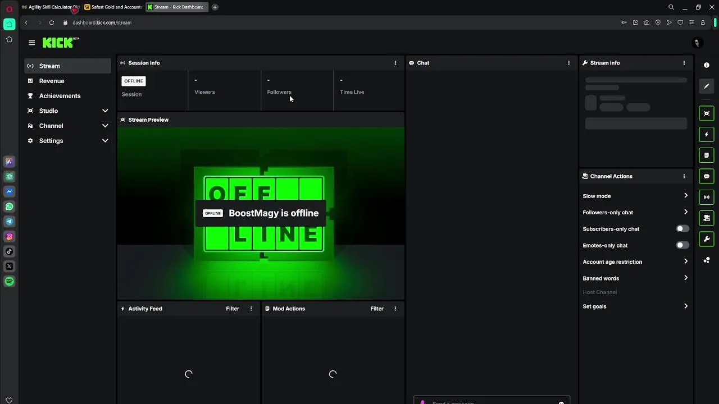
Task: Enable Subscribers-only chat toggle
Action: (682, 229)
